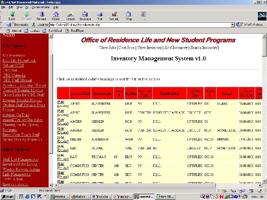Open the Communicator menu
The height and width of the screenshot is (200, 267).
(x=42, y=7)
